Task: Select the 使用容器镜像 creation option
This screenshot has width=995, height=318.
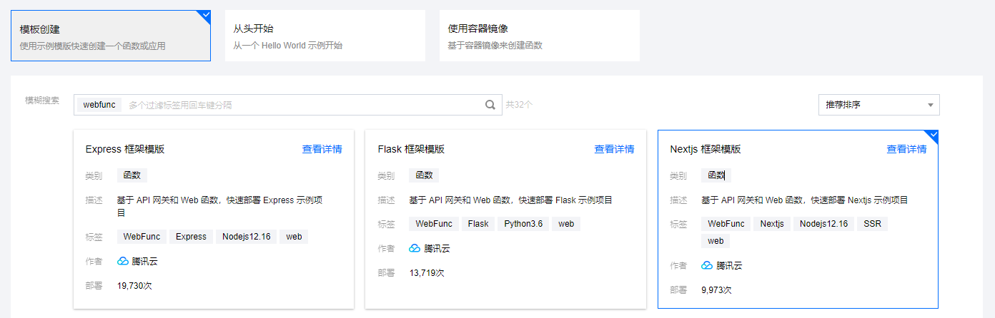Action: (x=540, y=36)
